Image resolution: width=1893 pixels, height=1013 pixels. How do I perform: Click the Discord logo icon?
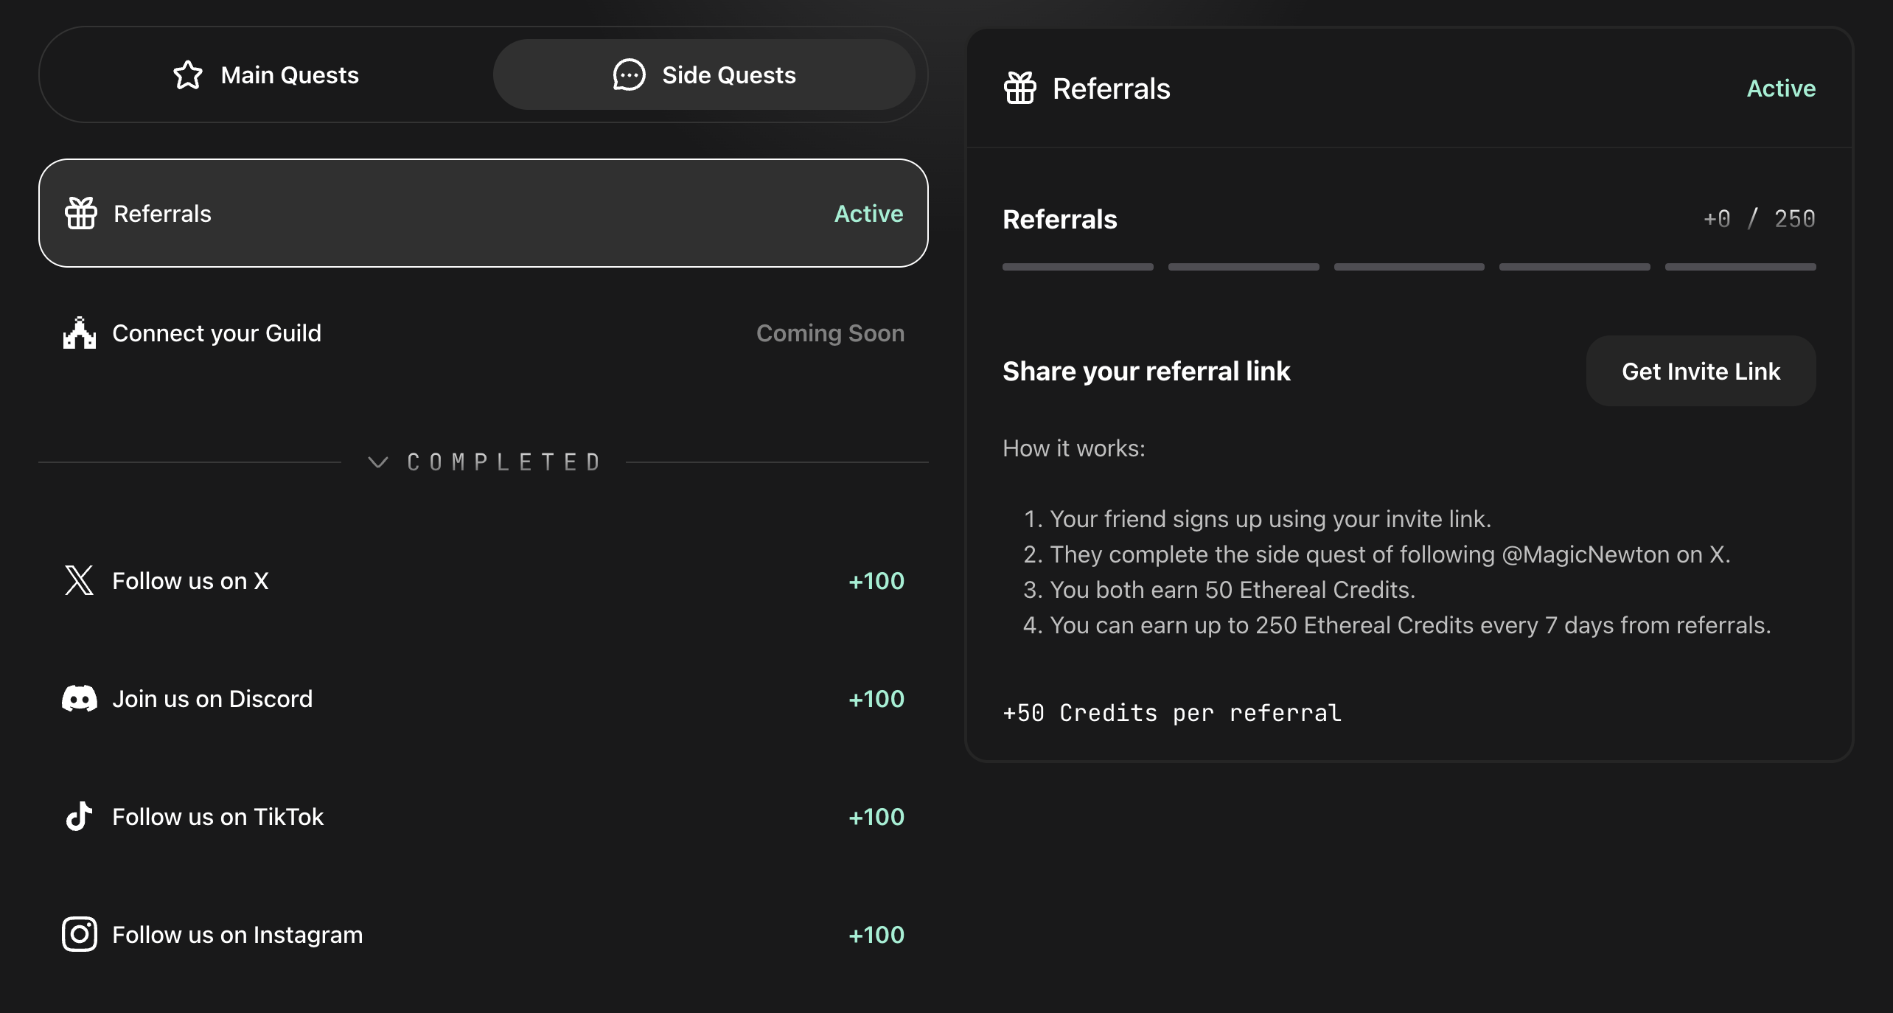point(80,699)
